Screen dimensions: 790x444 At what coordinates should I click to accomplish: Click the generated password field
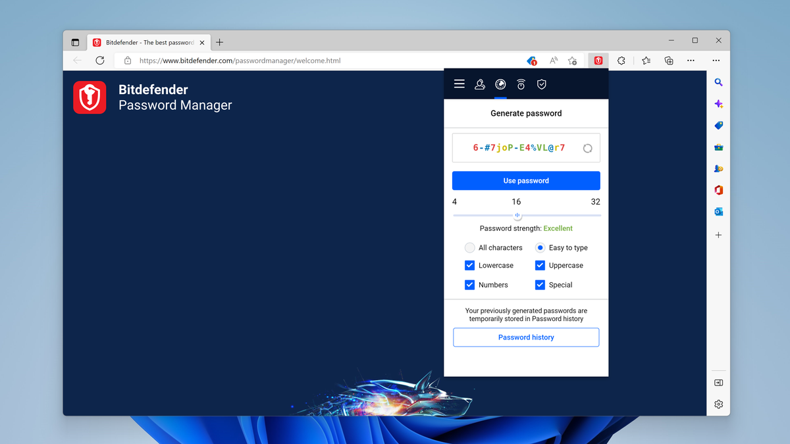pos(520,147)
